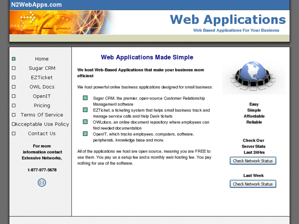The image size is (299, 224).
Task: Open the Pricing page
Action: [42, 105]
